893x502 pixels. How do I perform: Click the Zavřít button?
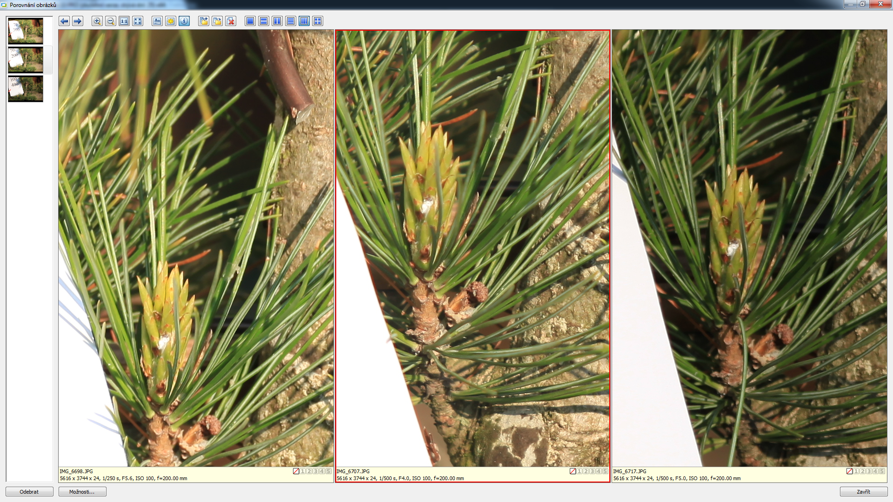[x=863, y=492]
